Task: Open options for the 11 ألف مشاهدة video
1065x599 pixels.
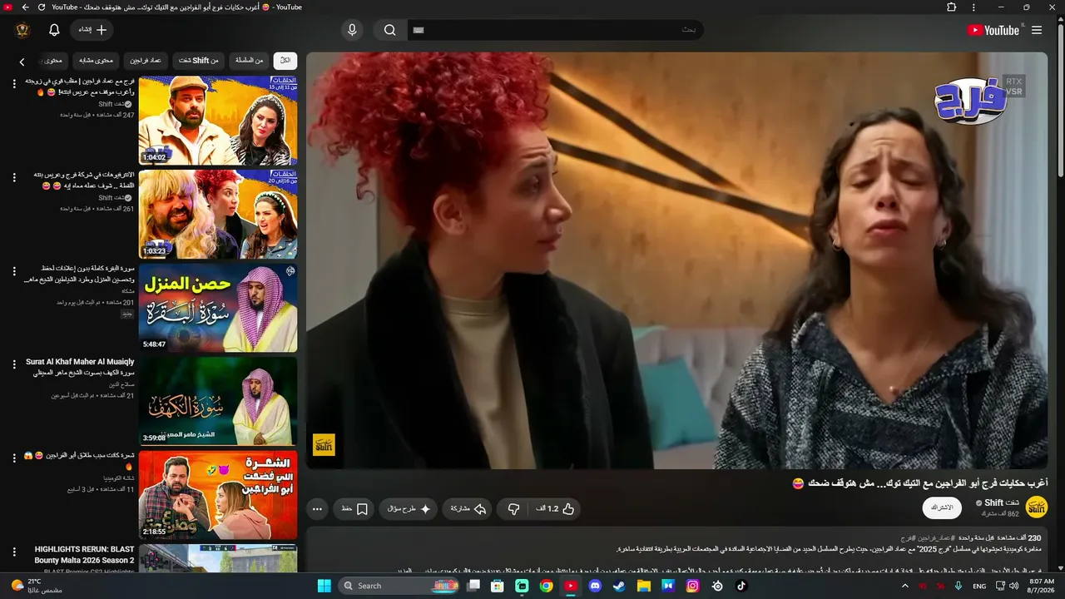Action: pos(14,458)
